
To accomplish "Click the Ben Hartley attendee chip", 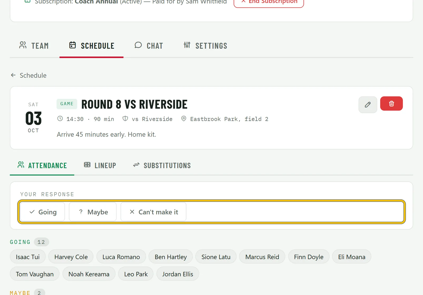I will pos(171,257).
